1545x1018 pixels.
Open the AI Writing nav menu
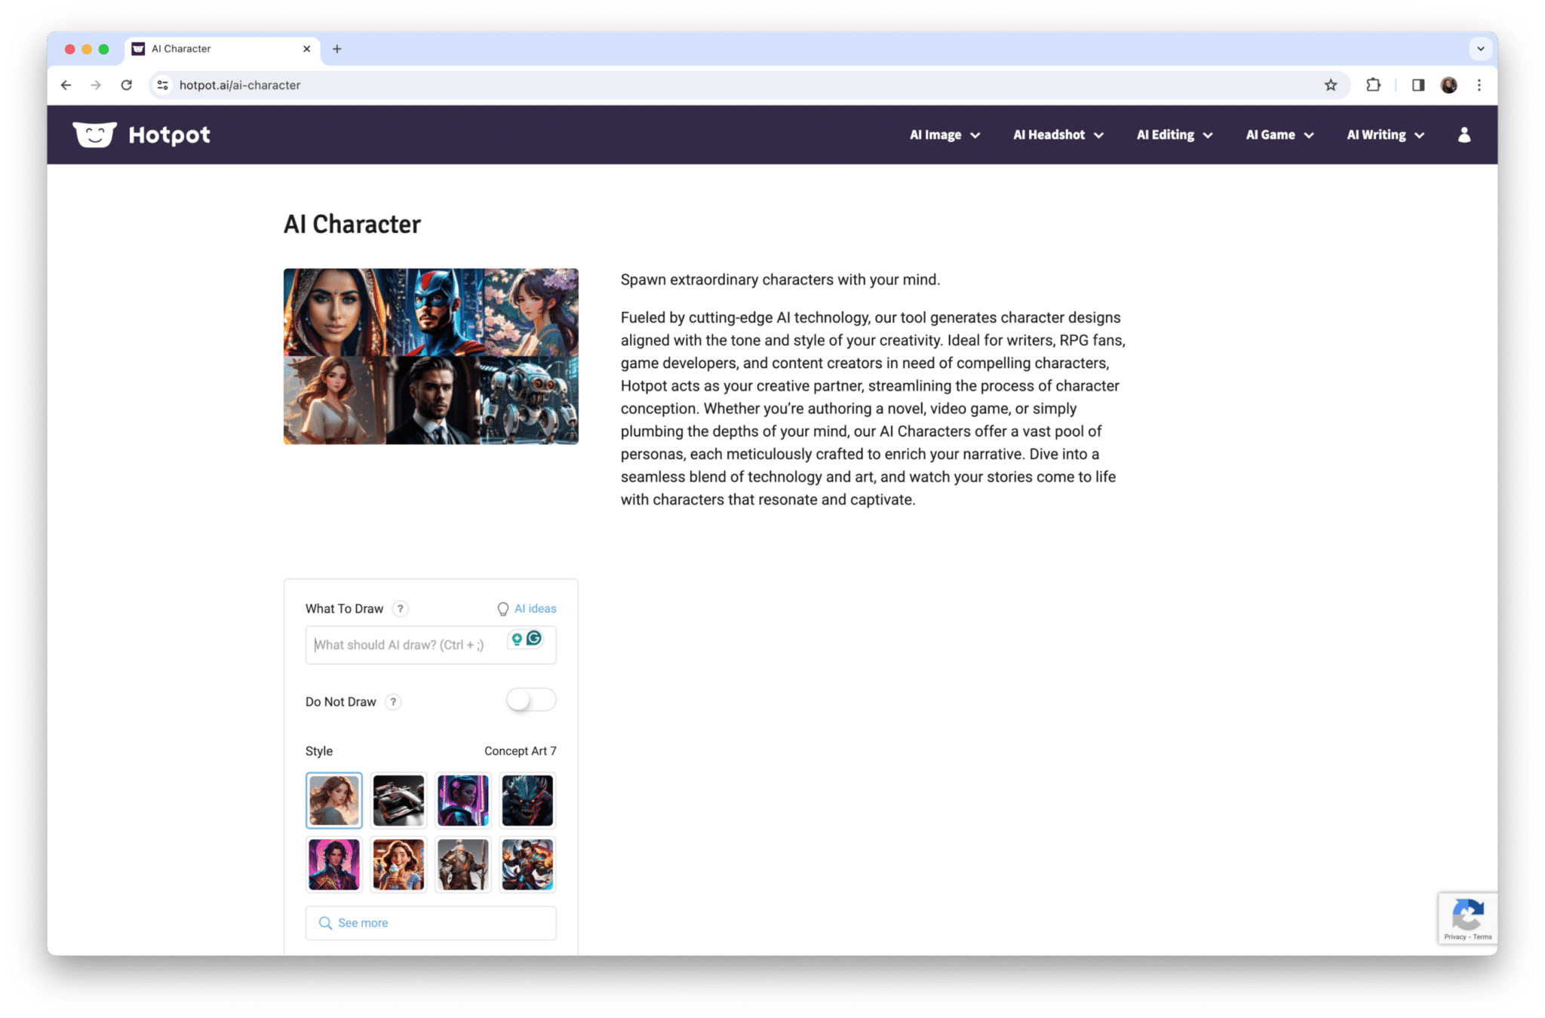point(1385,135)
